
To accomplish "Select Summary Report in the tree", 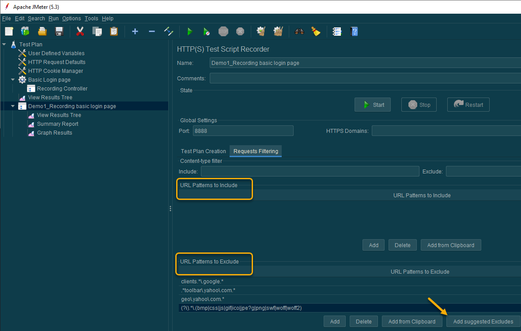I will tap(57, 124).
